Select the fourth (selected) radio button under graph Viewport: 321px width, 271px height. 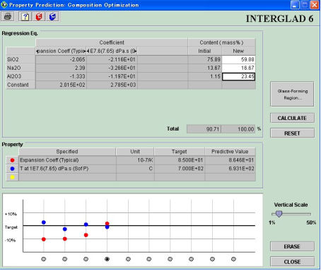[107, 259]
